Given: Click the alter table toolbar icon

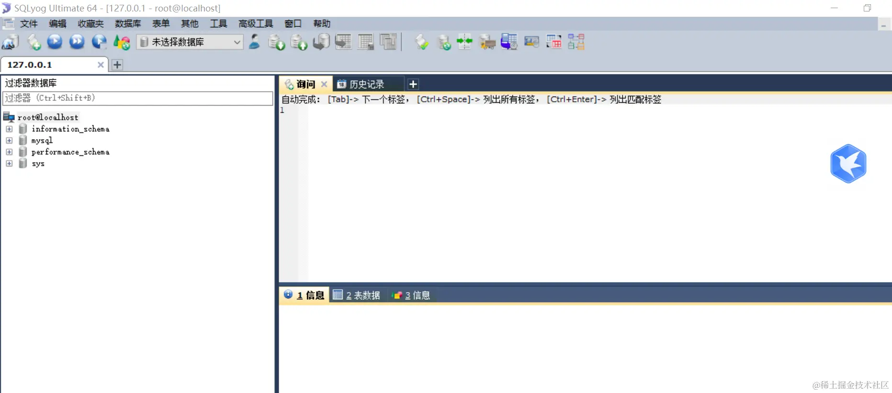Looking at the screenshot, I should click(366, 42).
